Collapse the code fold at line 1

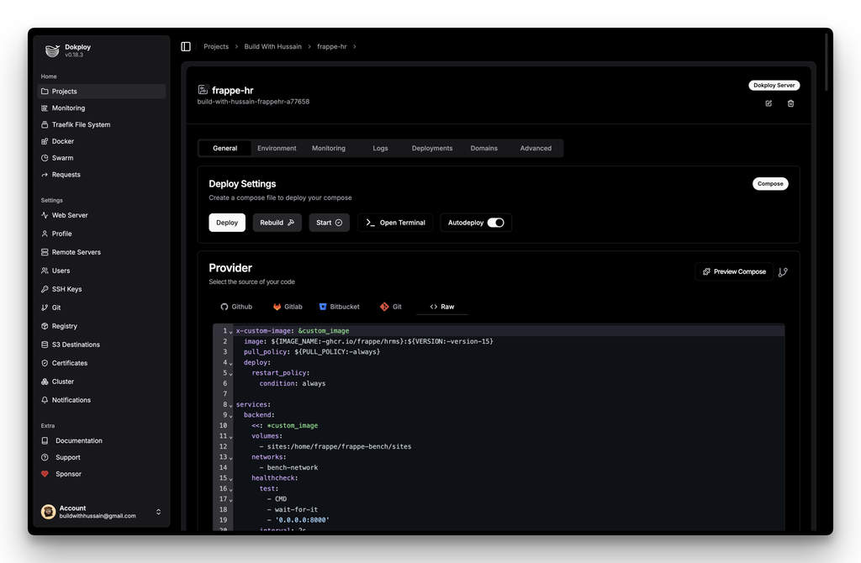pos(231,332)
